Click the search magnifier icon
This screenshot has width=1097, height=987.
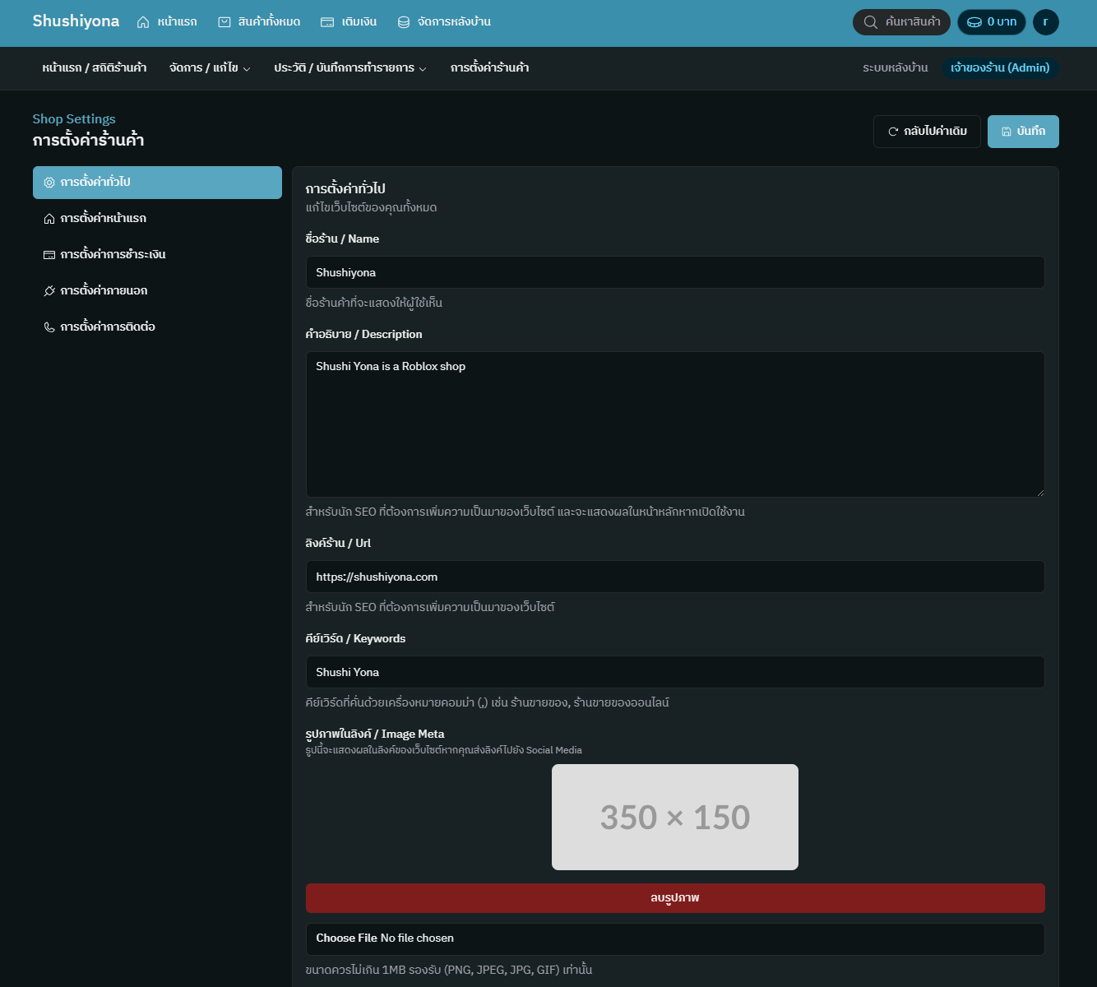point(870,22)
